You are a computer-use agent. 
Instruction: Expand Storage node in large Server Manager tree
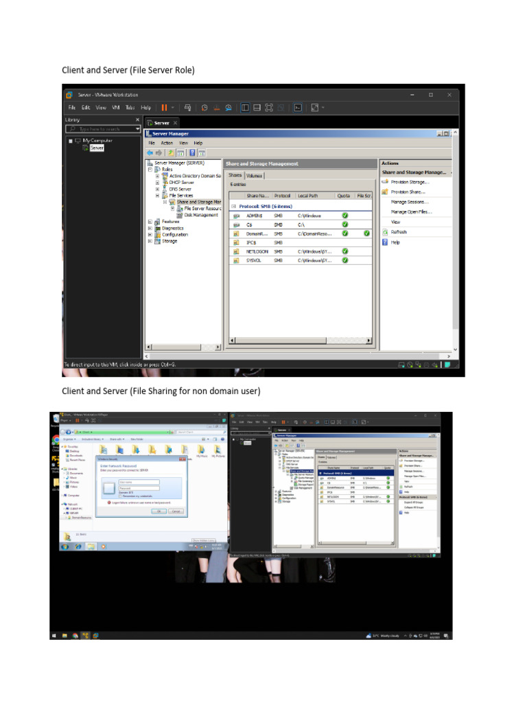(x=150, y=241)
